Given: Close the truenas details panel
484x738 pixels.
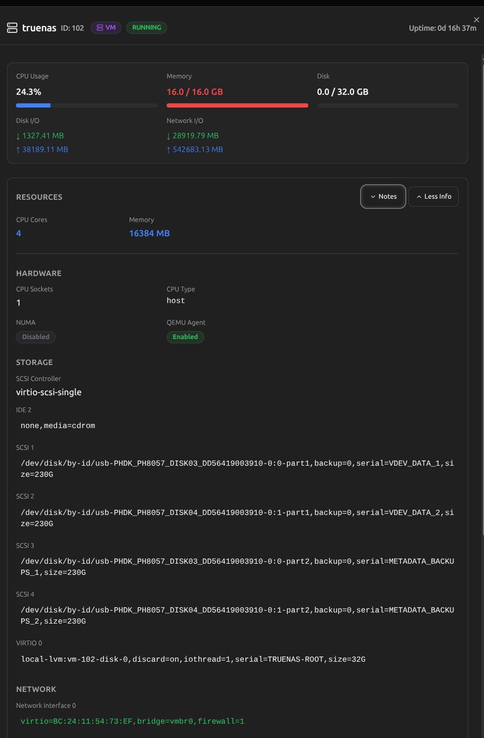Looking at the screenshot, I should point(476,20).
